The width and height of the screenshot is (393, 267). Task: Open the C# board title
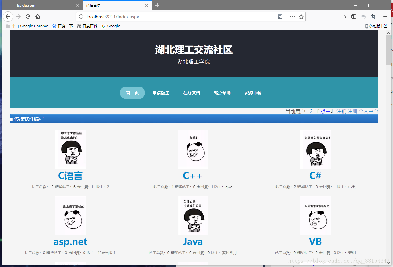315,176
